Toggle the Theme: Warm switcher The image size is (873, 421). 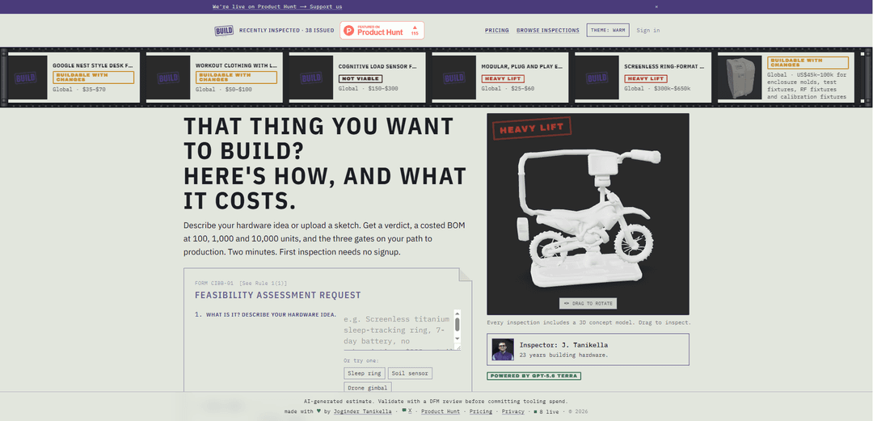pos(608,31)
